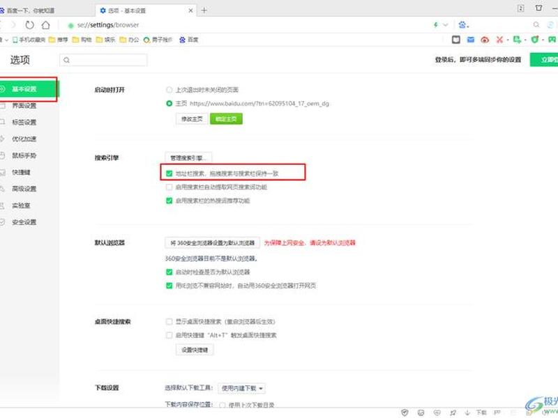Click the skin shirt icon in title bar
Screen dimensions: 558x418
coord(538,8)
